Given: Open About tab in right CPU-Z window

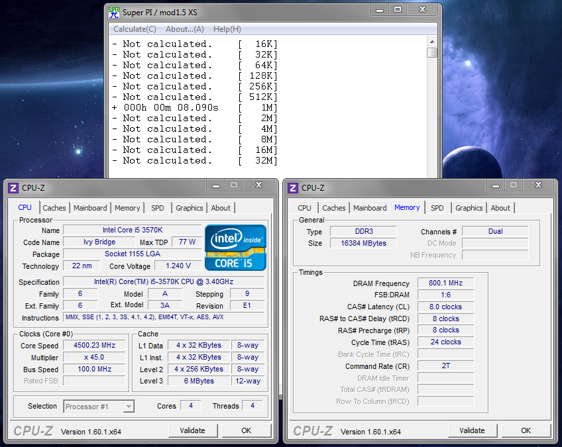Looking at the screenshot, I should [500, 208].
